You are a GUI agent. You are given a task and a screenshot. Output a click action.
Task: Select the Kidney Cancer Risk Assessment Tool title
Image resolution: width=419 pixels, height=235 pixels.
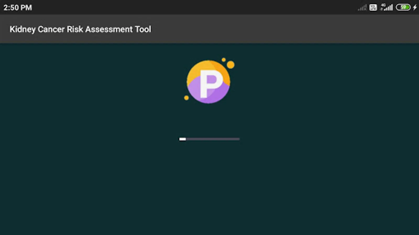80,29
